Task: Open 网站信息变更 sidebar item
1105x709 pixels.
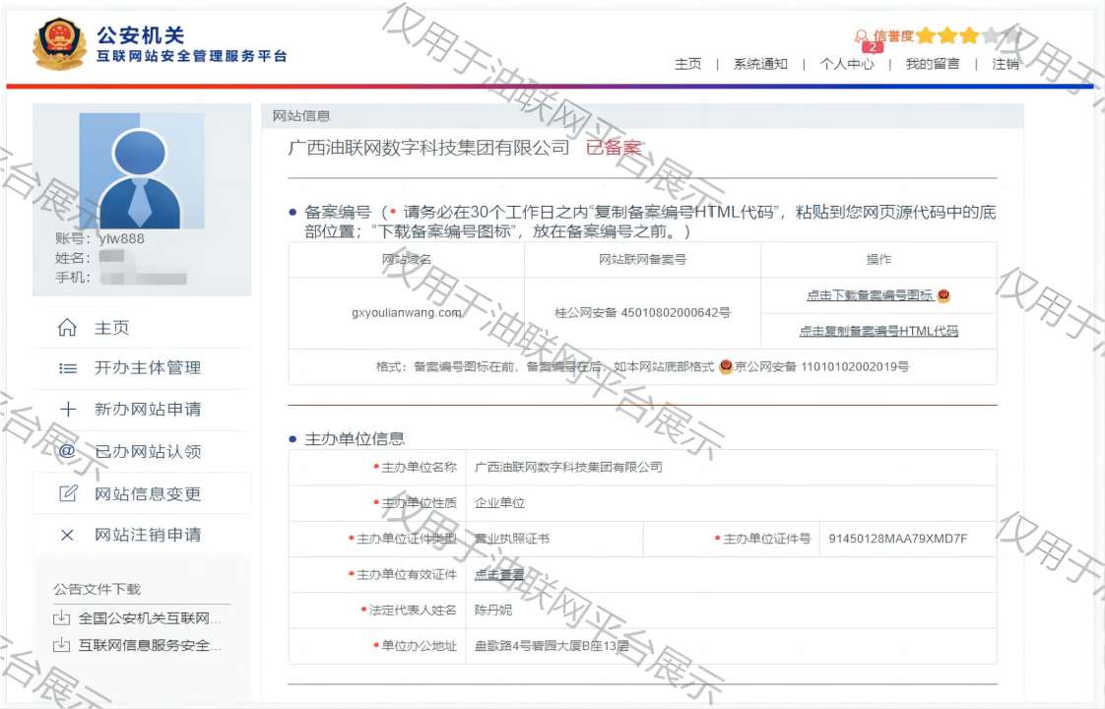Action: click(x=148, y=493)
